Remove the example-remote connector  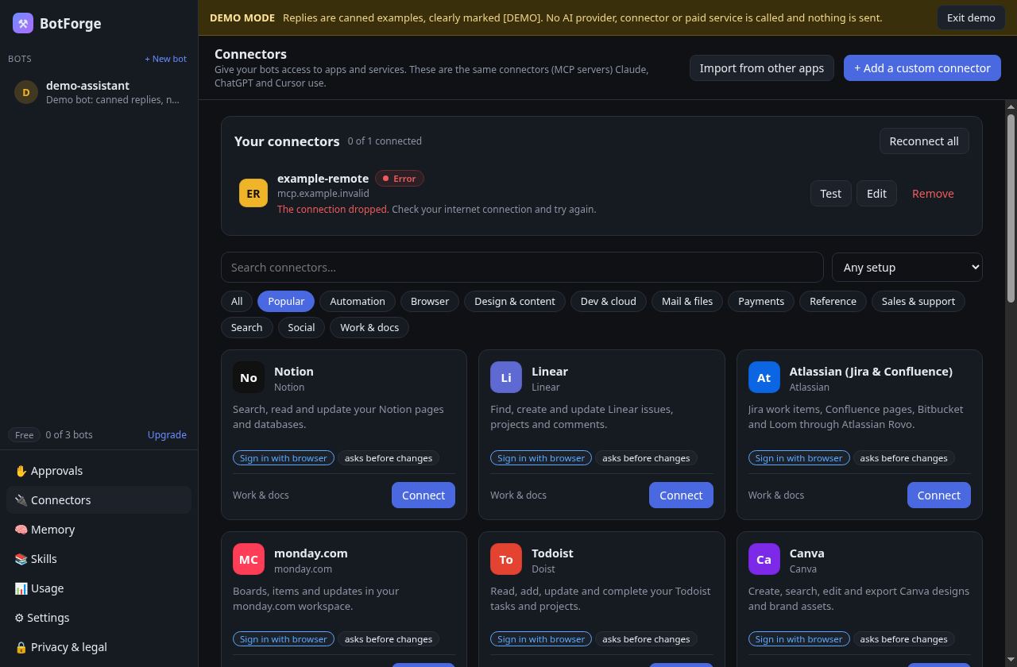click(933, 194)
